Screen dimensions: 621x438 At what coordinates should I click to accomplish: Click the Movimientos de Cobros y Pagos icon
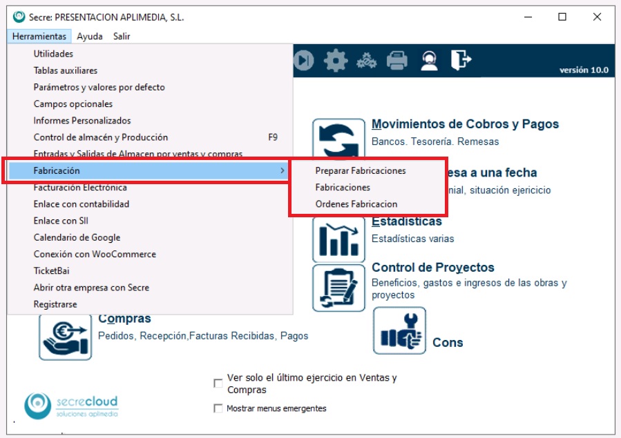coord(338,140)
